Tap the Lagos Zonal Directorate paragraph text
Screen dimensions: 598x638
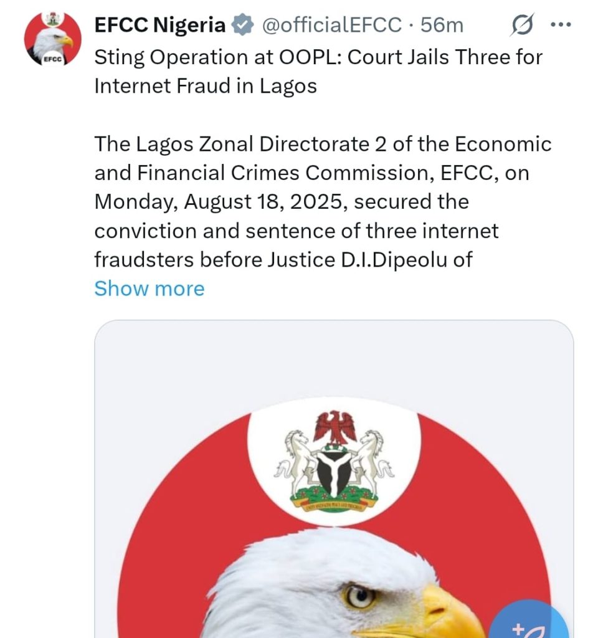pos(323,202)
